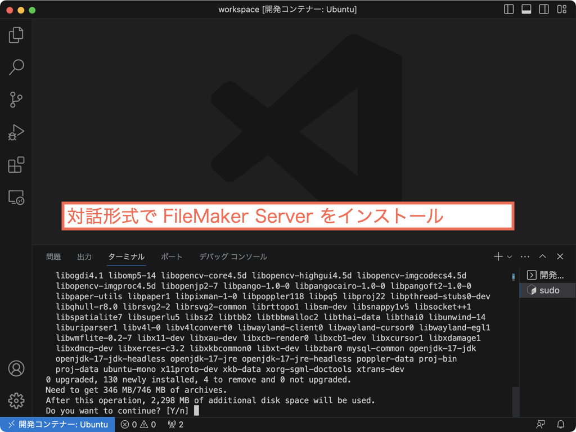Open the terminal launch profile dropdown arrow
The height and width of the screenshot is (432, 576).
[510, 256]
